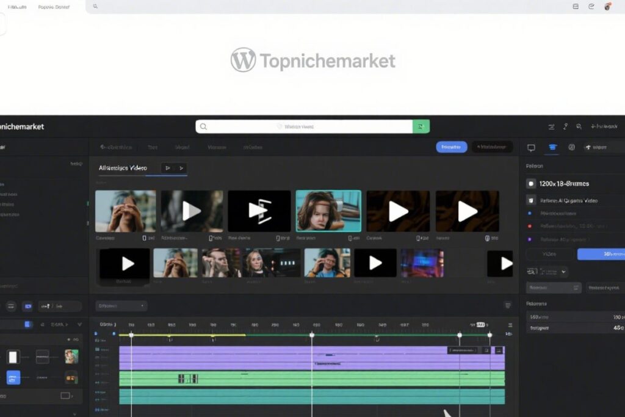Expand the chevron in the left panel header

pyautogui.click(x=79, y=325)
